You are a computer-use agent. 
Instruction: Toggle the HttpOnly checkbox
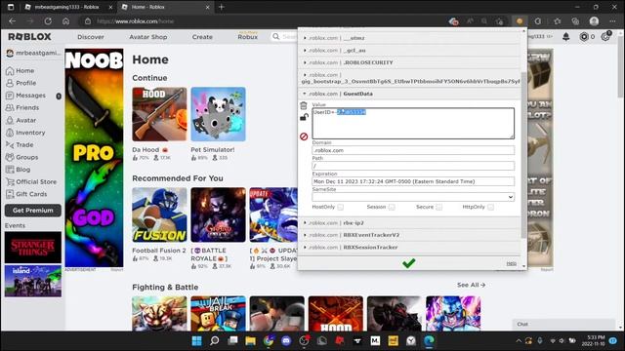click(x=490, y=207)
